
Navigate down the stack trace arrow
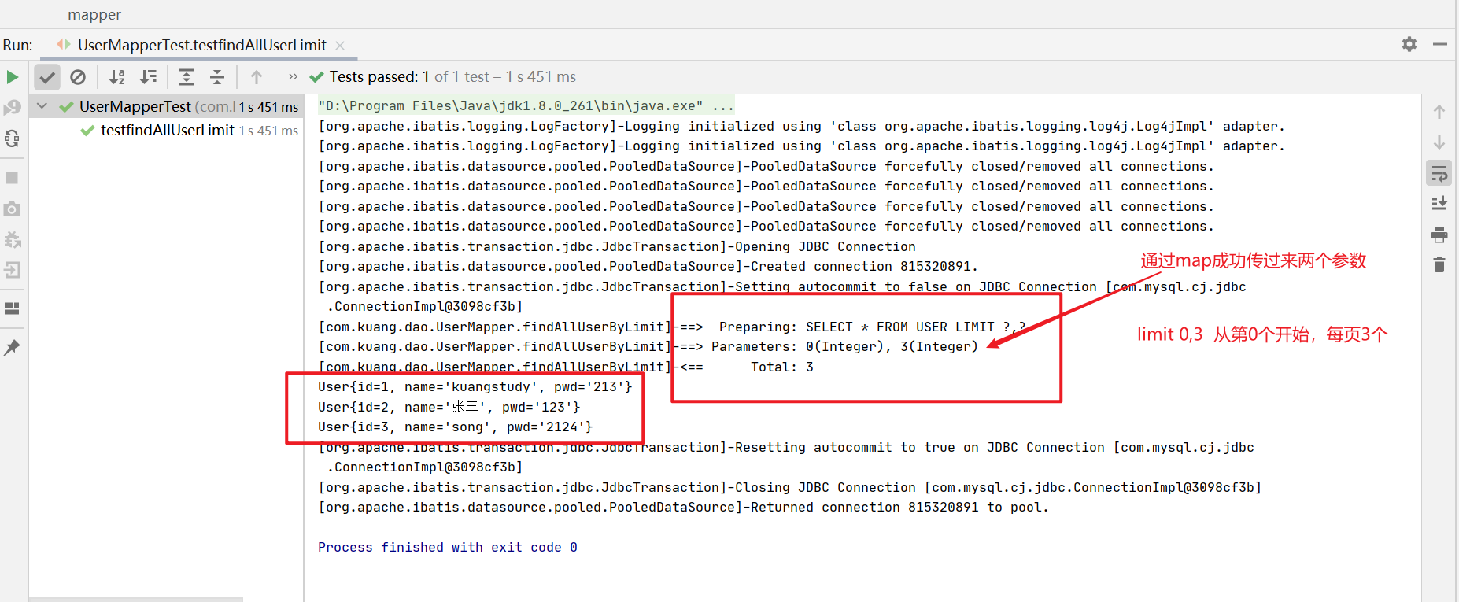tap(1439, 142)
